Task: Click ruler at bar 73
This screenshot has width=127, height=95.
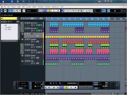Action: (98, 19)
